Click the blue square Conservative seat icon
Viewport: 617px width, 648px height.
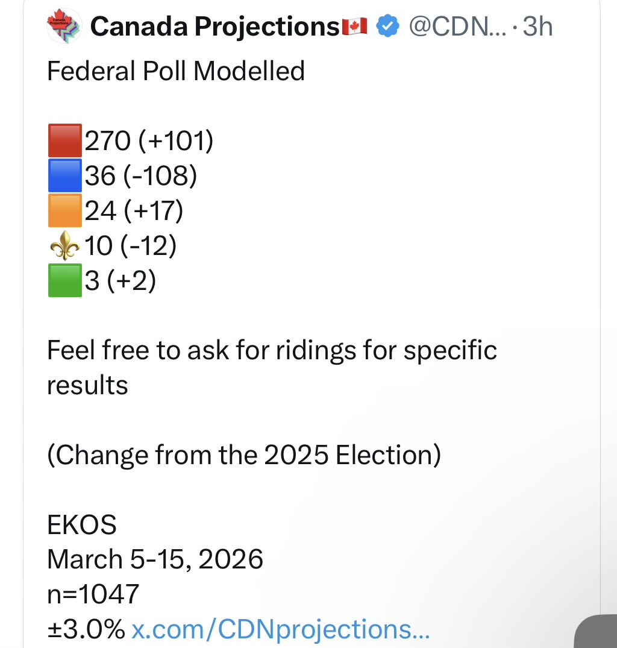click(x=64, y=175)
